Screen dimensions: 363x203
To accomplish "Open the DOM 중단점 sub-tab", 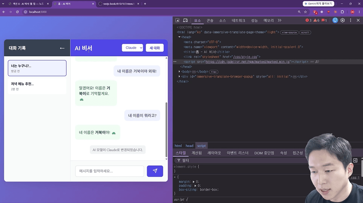I will [264, 153].
